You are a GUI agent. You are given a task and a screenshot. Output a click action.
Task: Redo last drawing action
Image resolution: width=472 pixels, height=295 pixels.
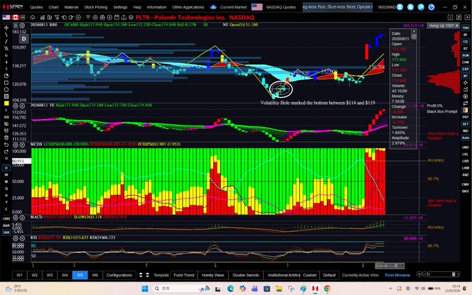click(6, 151)
